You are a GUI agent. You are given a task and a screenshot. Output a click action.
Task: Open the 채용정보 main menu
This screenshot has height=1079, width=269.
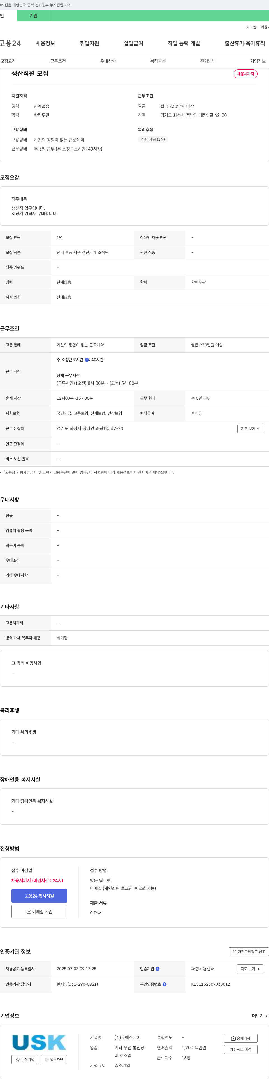tap(45, 43)
